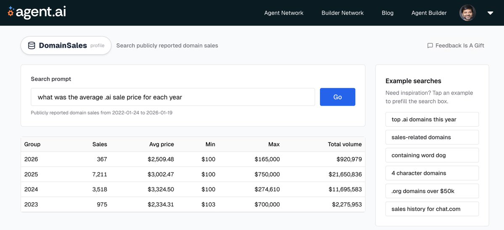Click the agent.ai logo
Viewport: 504px width, 230px height.
(x=37, y=13)
